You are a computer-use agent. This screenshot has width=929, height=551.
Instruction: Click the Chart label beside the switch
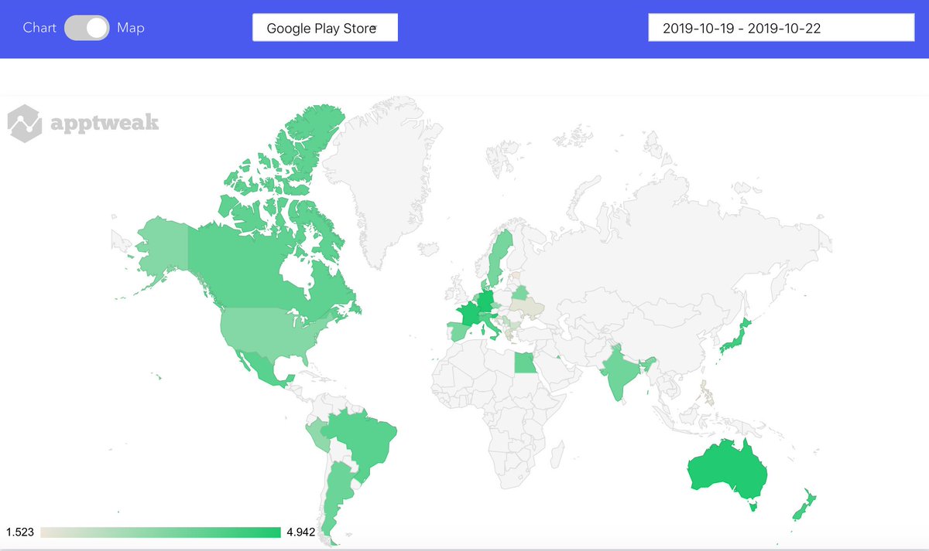point(39,28)
